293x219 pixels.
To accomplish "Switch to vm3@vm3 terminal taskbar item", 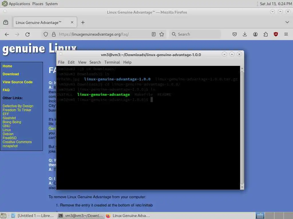I will [80, 216].
